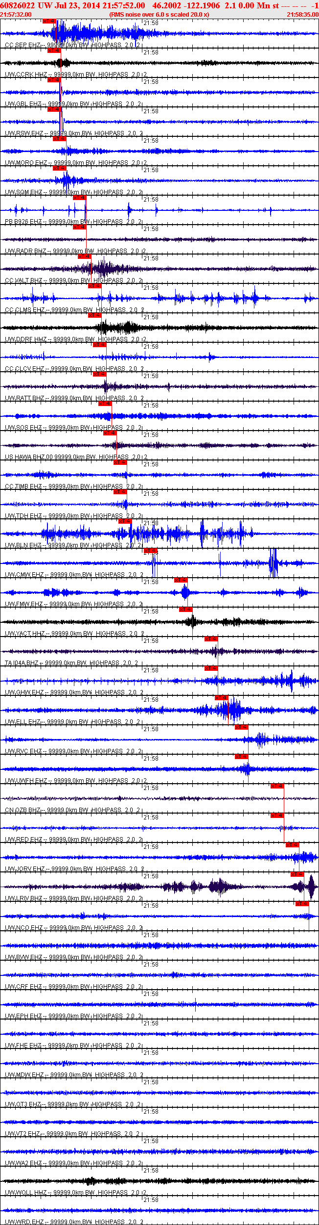Click the UW.YACT HHZ station label
The height and width of the screenshot is (1225, 319).
(25, 634)
